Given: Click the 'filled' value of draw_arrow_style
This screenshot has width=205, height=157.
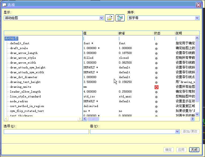Looking at the screenshot, I should click(x=88, y=58).
